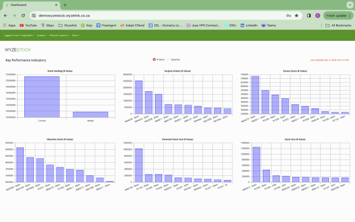The height and width of the screenshot is (222, 355).
Task: Expand the Physical Locations dropdown menu
Action: point(59,36)
